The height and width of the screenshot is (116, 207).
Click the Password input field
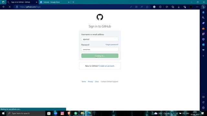[100, 49]
